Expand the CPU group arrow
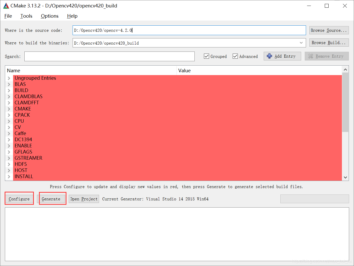This screenshot has height=266, width=354. pyautogui.click(x=9, y=121)
